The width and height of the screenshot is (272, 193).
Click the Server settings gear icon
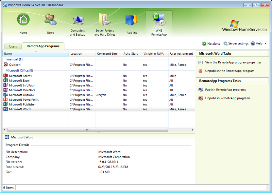point(225,43)
